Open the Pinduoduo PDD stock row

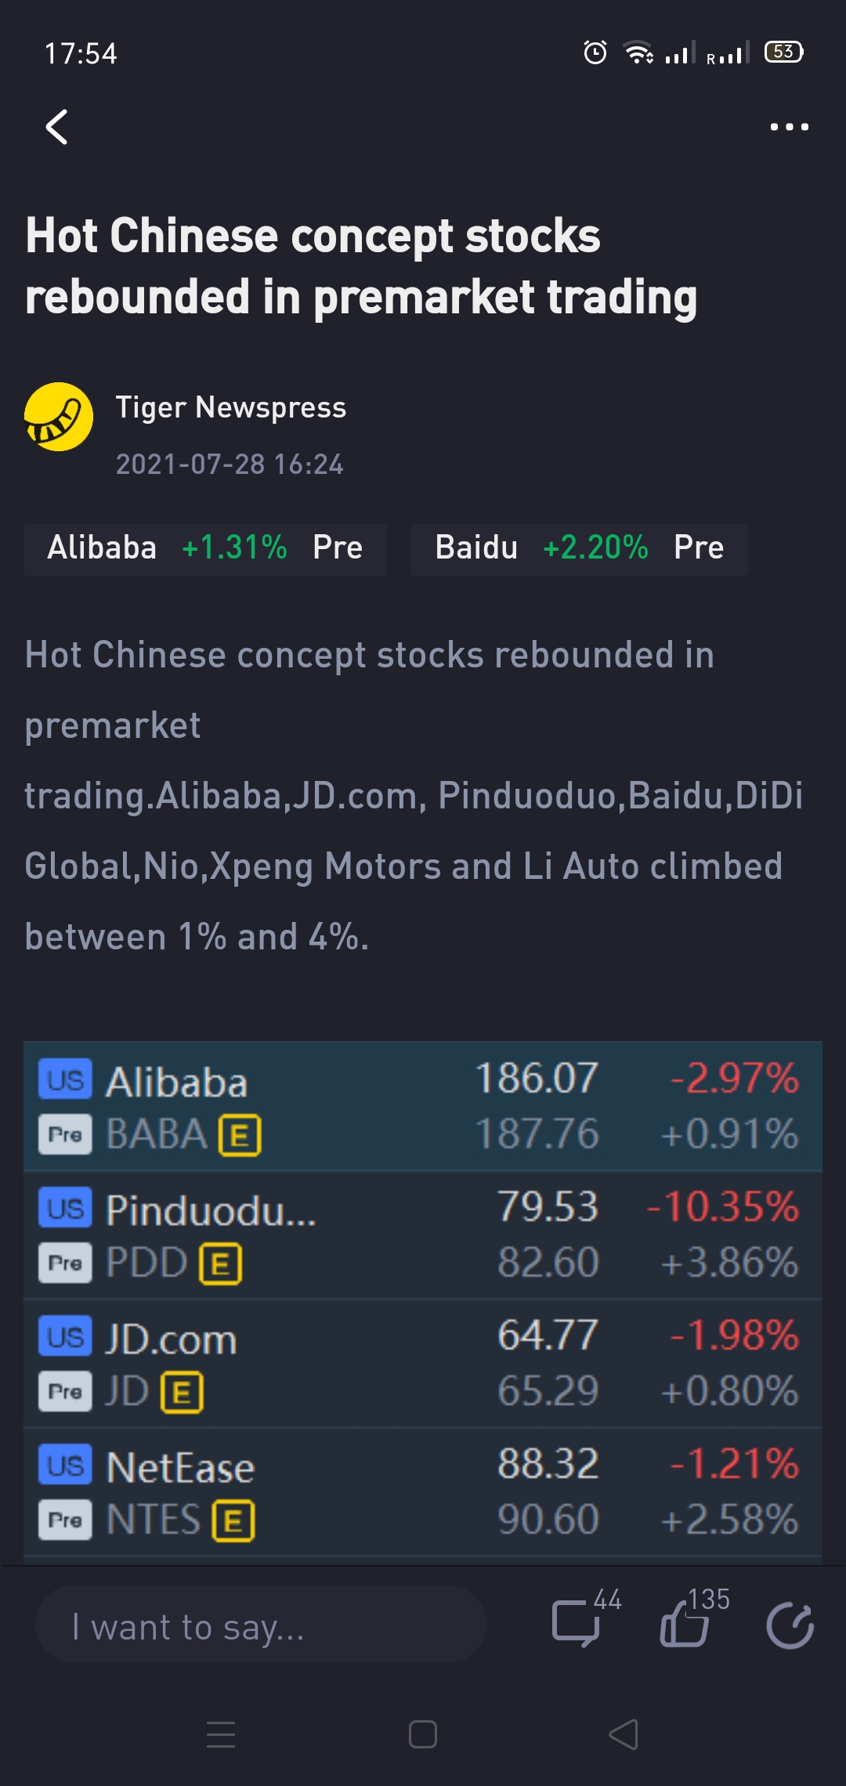click(x=423, y=1235)
